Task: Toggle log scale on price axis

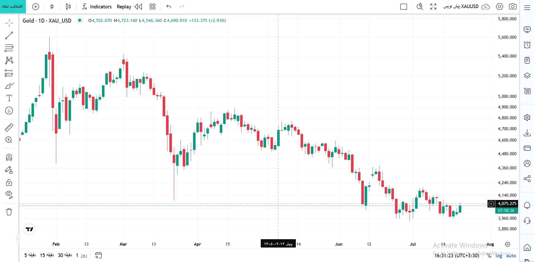Action: [499, 255]
